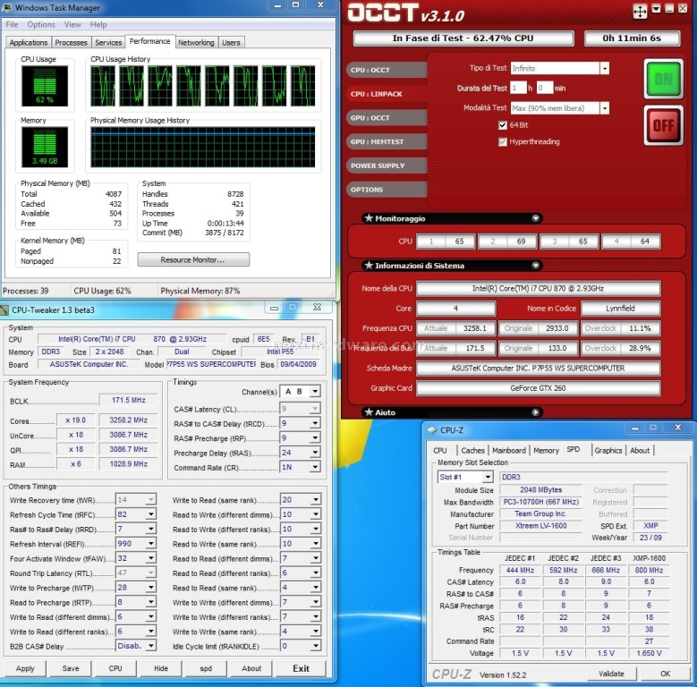The height and width of the screenshot is (687, 697).
Task: Click the Physical Memory Usage History graph
Action: [203, 147]
